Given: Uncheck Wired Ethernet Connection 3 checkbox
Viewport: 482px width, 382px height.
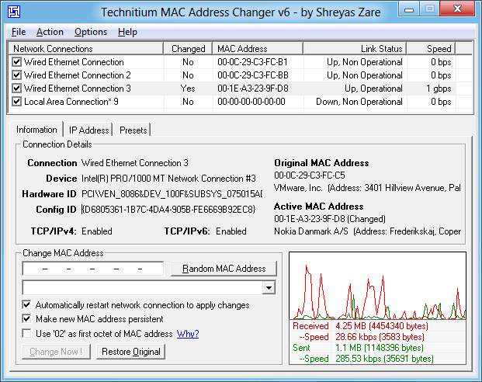Looking at the screenshot, I should pos(16,89).
